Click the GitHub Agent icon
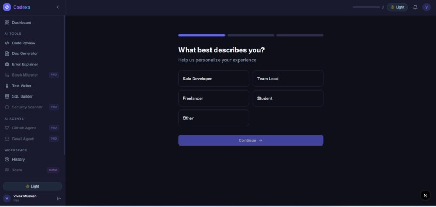The width and height of the screenshot is (436, 207). [x=7, y=128]
